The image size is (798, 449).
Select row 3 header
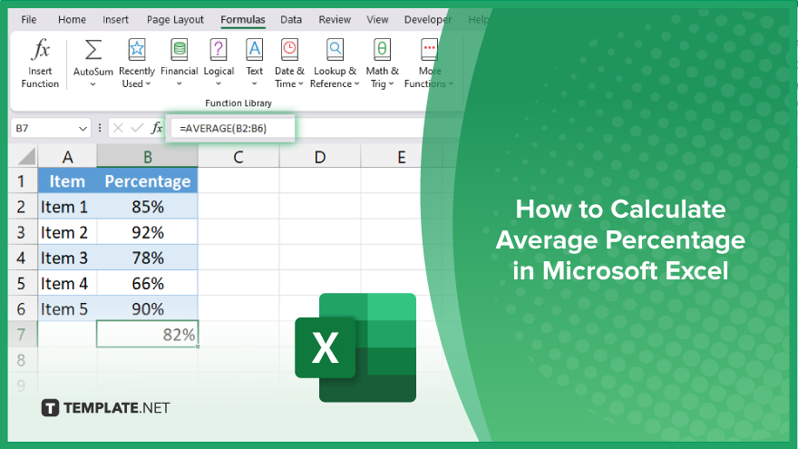(x=23, y=232)
